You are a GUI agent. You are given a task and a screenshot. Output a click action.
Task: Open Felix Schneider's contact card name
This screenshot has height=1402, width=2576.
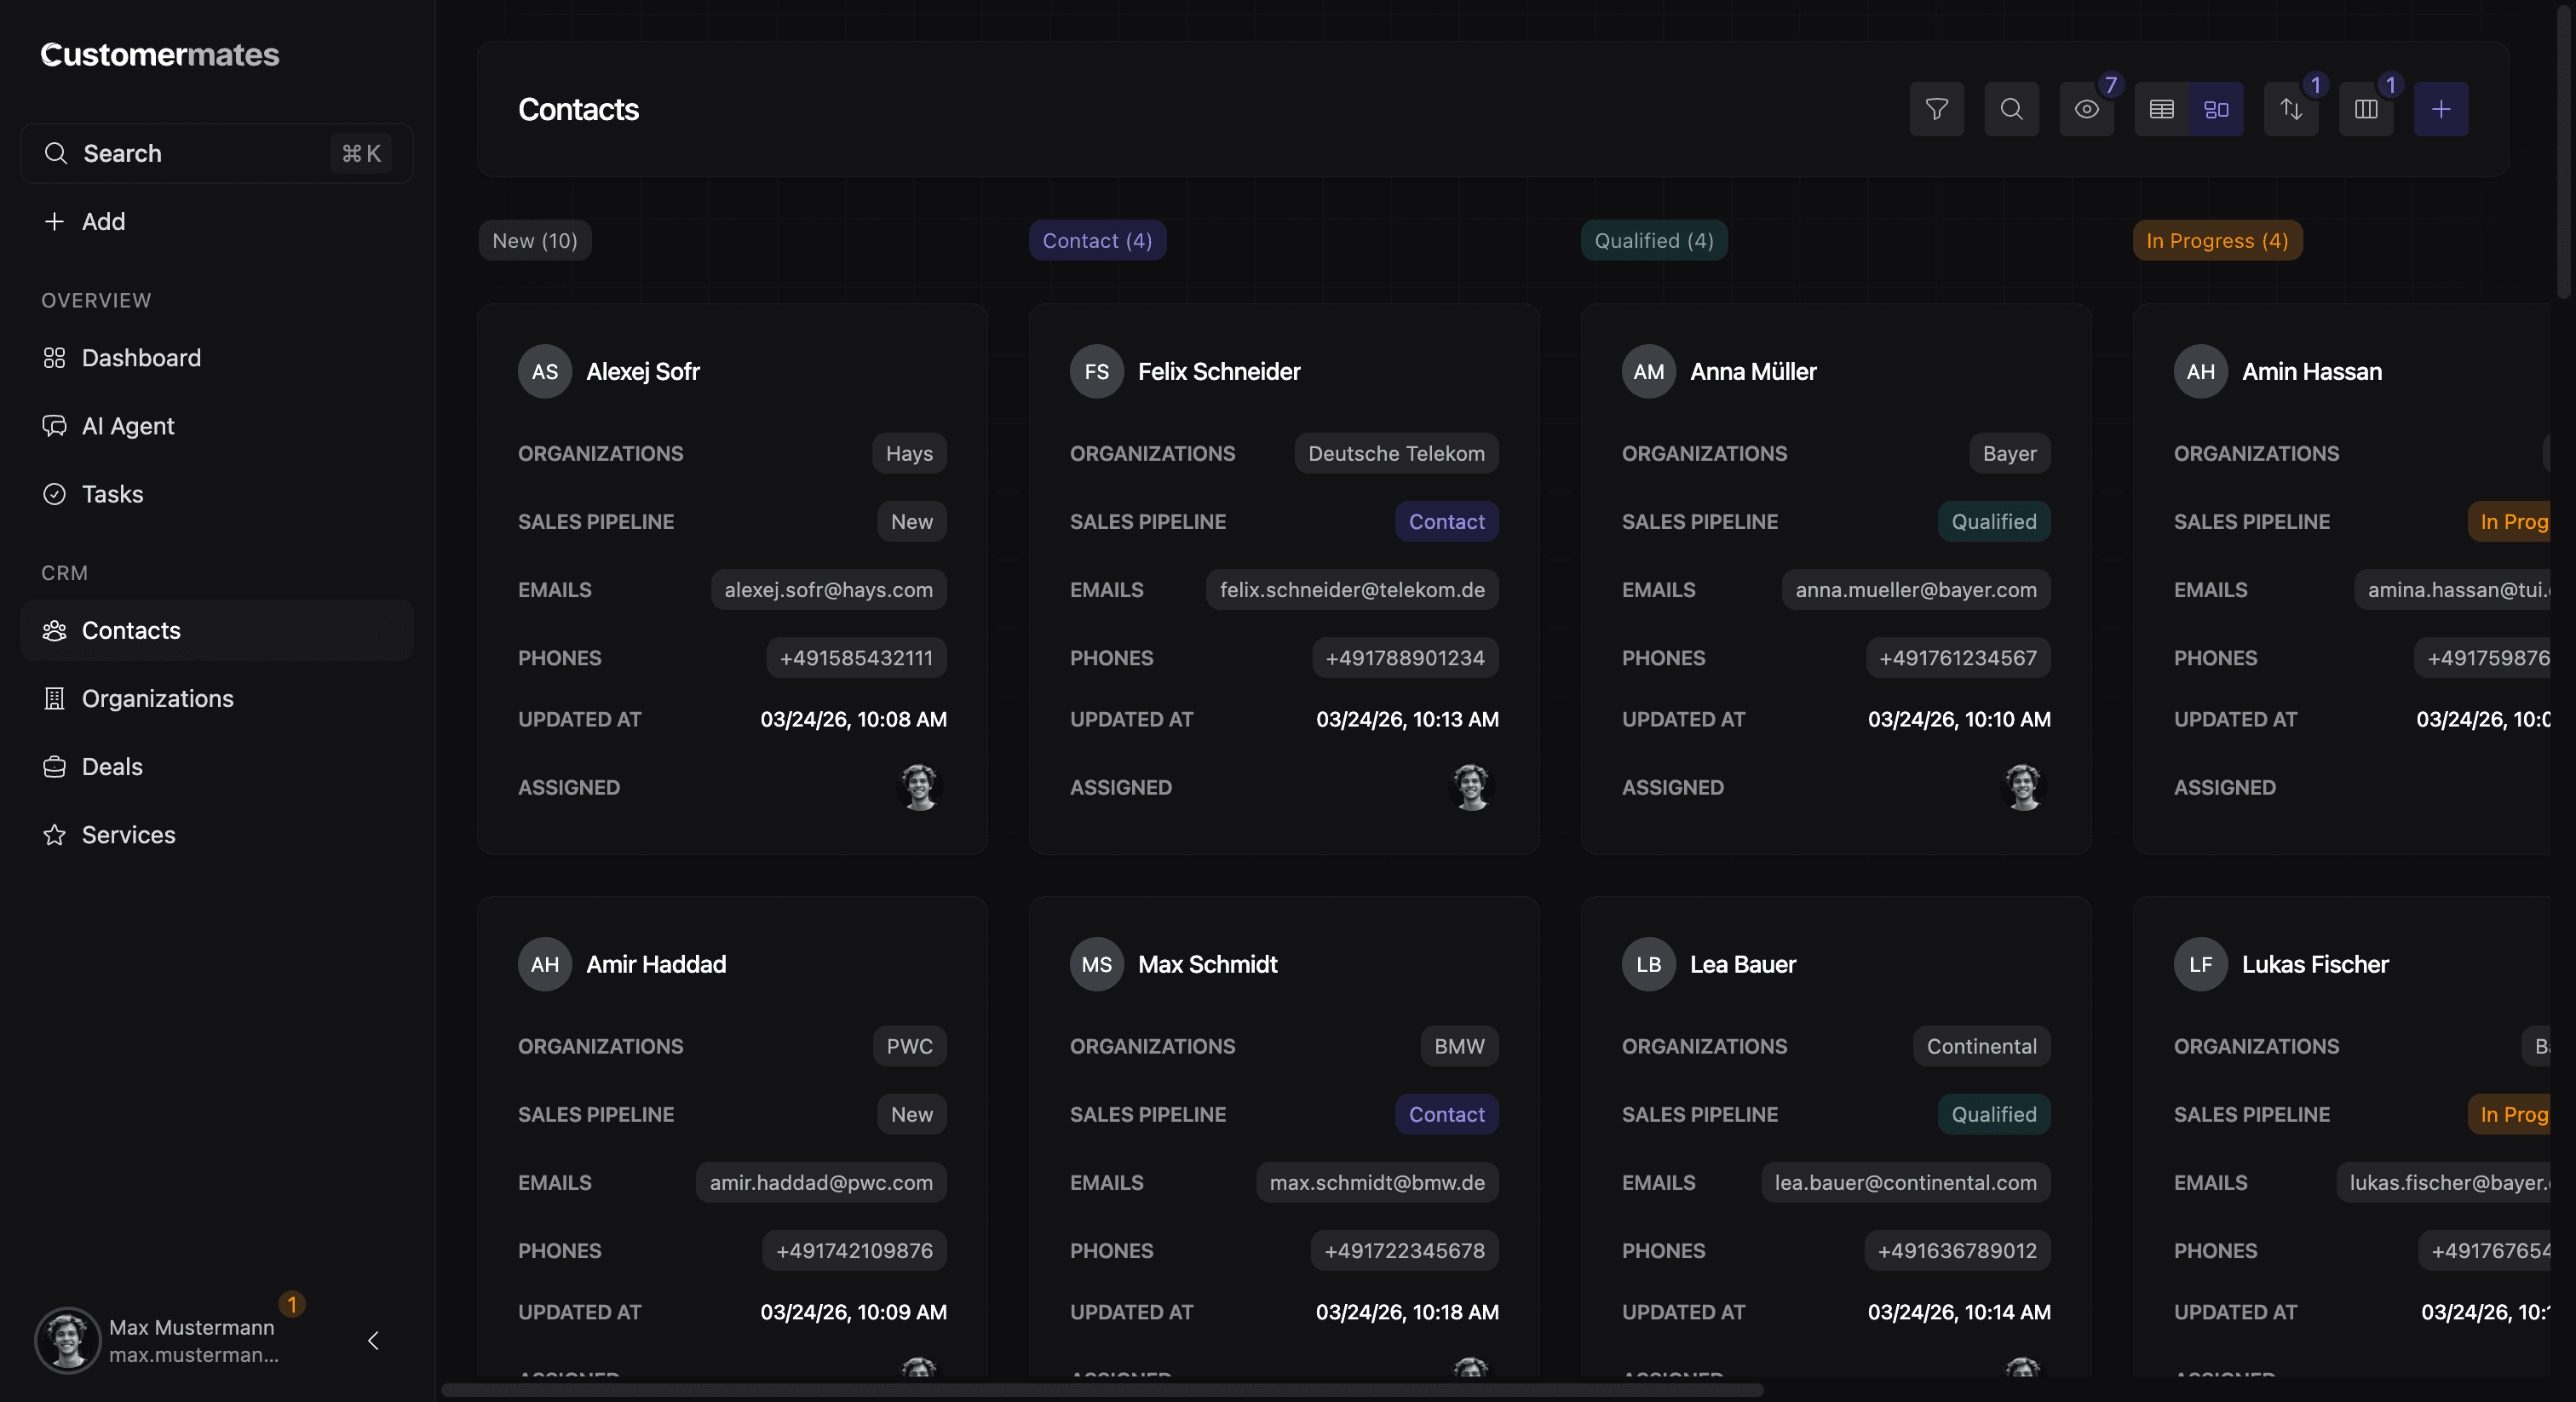click(1218, 371)
